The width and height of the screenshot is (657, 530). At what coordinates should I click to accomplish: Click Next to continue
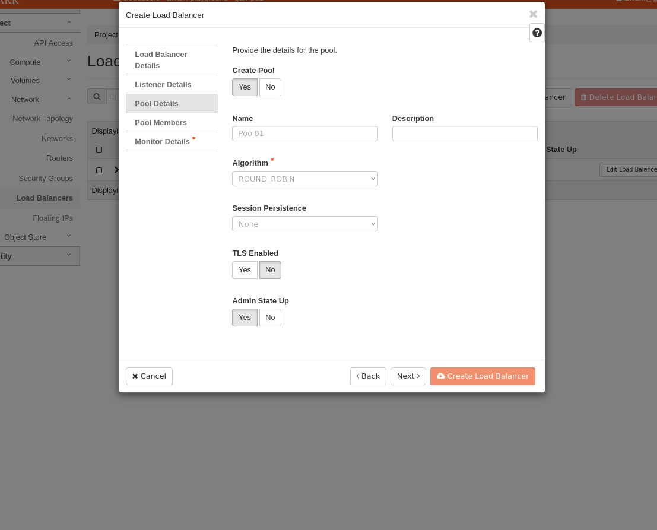[x=408, y=376]
